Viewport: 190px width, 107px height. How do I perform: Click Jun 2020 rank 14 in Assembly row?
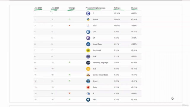(53, 63)
